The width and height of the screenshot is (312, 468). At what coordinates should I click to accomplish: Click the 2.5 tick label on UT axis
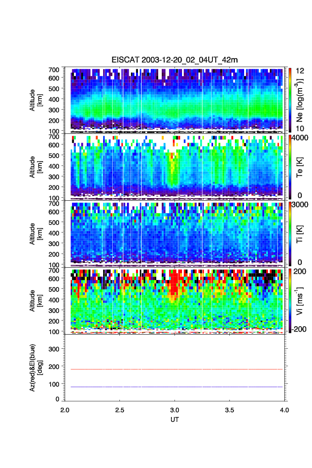point(120,409)
